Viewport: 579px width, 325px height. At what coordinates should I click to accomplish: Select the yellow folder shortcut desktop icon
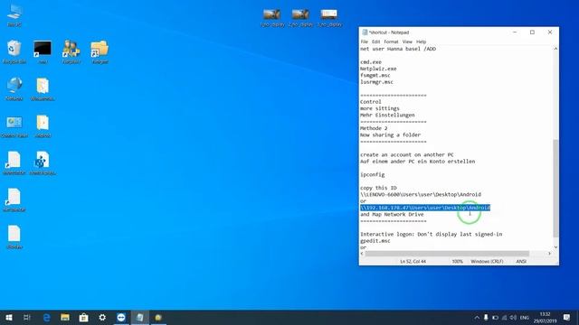click(x=100, y=52)
